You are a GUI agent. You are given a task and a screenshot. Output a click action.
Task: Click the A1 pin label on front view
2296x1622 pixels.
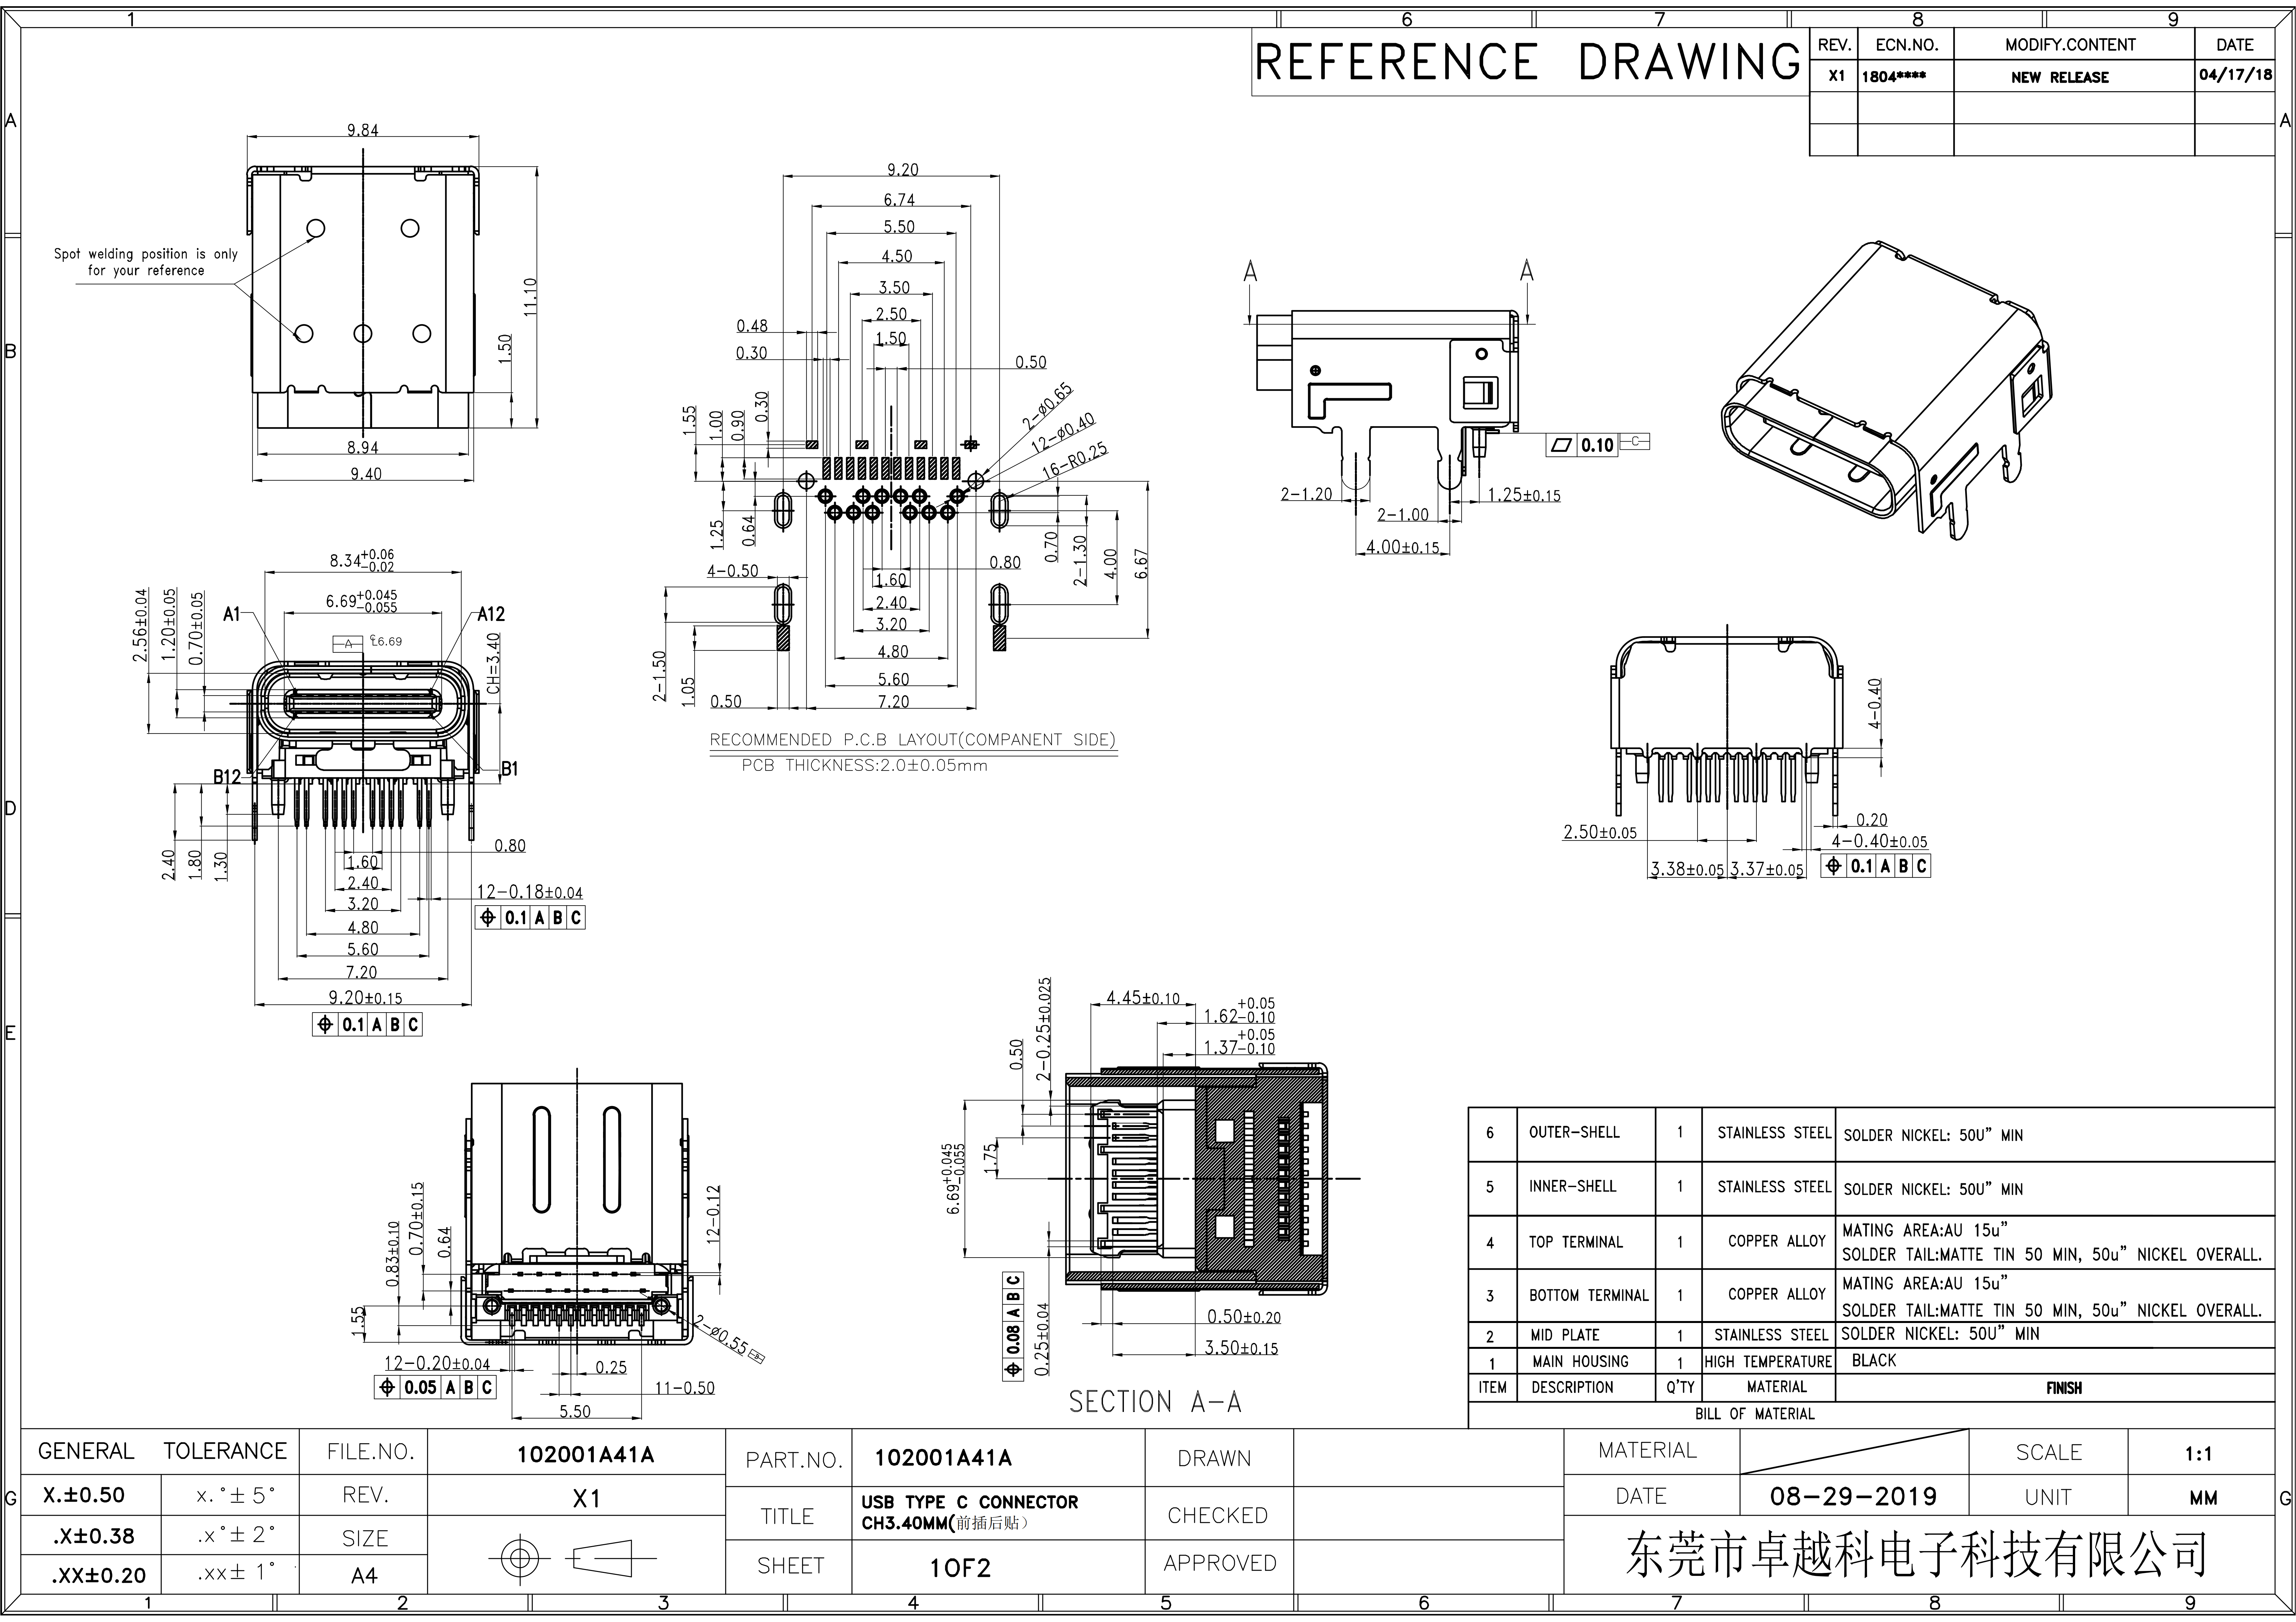[232, 614]
